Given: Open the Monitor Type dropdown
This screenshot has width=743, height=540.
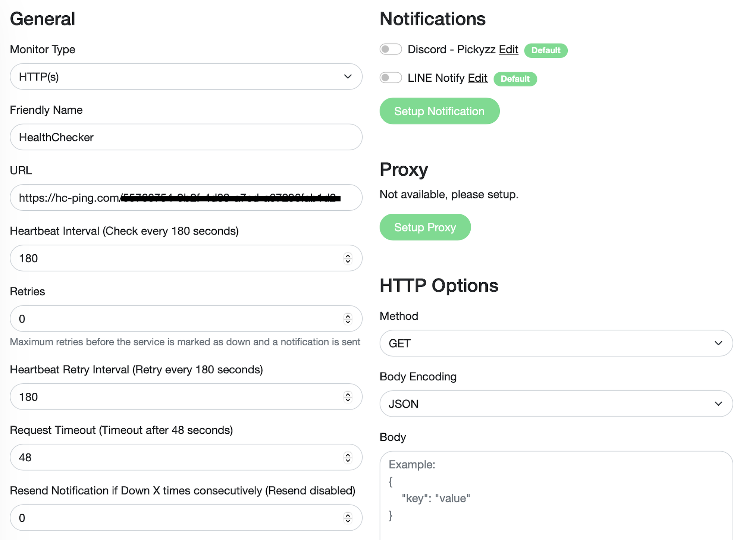Looking at the screenshot, I should [x=186, y=76].
